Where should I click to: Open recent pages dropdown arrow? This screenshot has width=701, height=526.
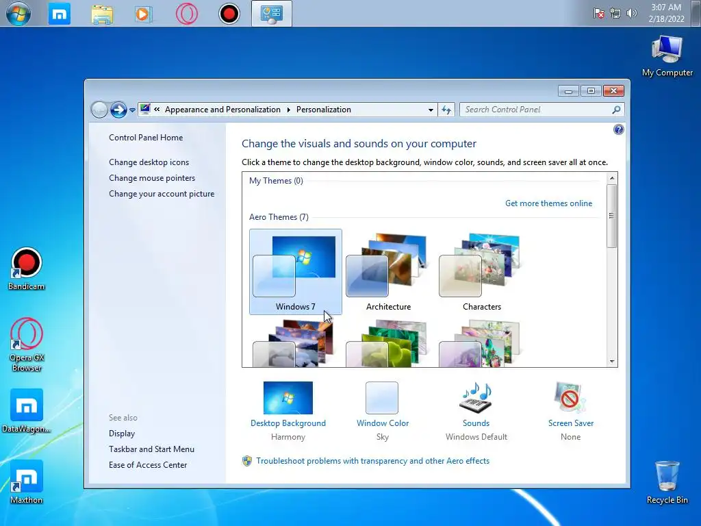tap(132, 110)
